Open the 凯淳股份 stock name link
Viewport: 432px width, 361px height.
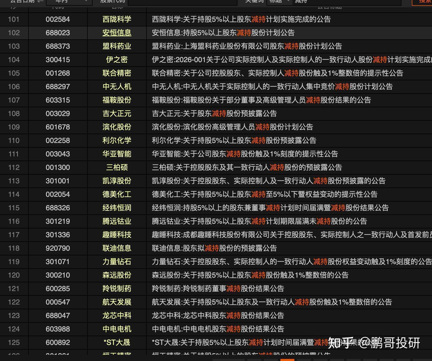(x=117, y=181)
